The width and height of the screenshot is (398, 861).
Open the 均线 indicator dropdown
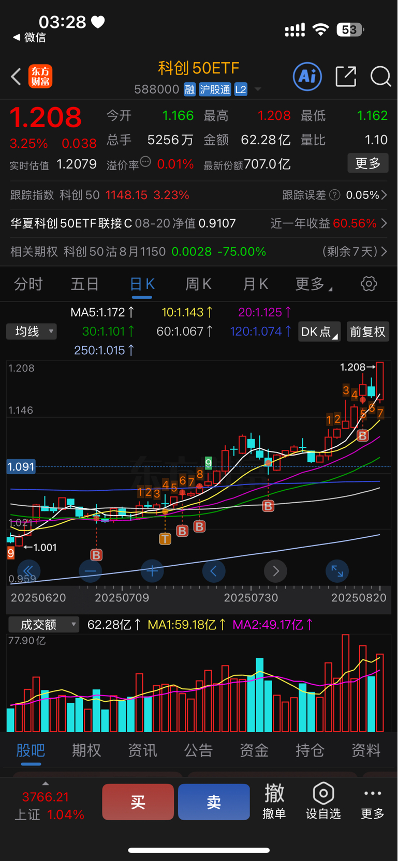31,331
